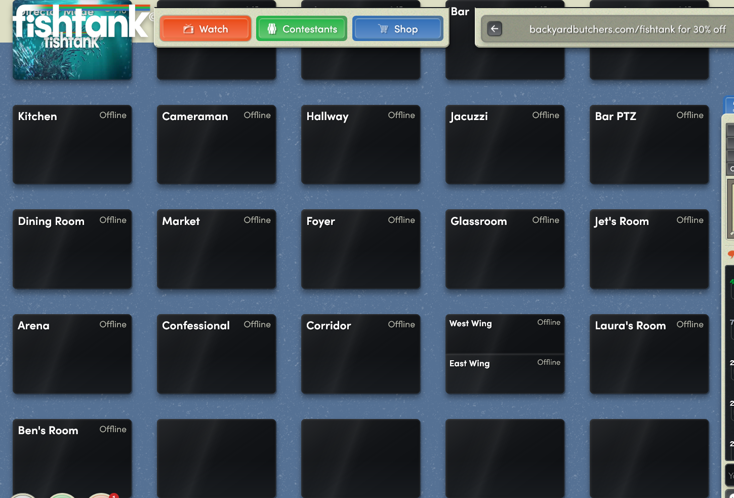Screen dimensions: 734x498
Task: Open the backyardbutchers.com/fishtank promo link
Action: (x=627, y=29)
